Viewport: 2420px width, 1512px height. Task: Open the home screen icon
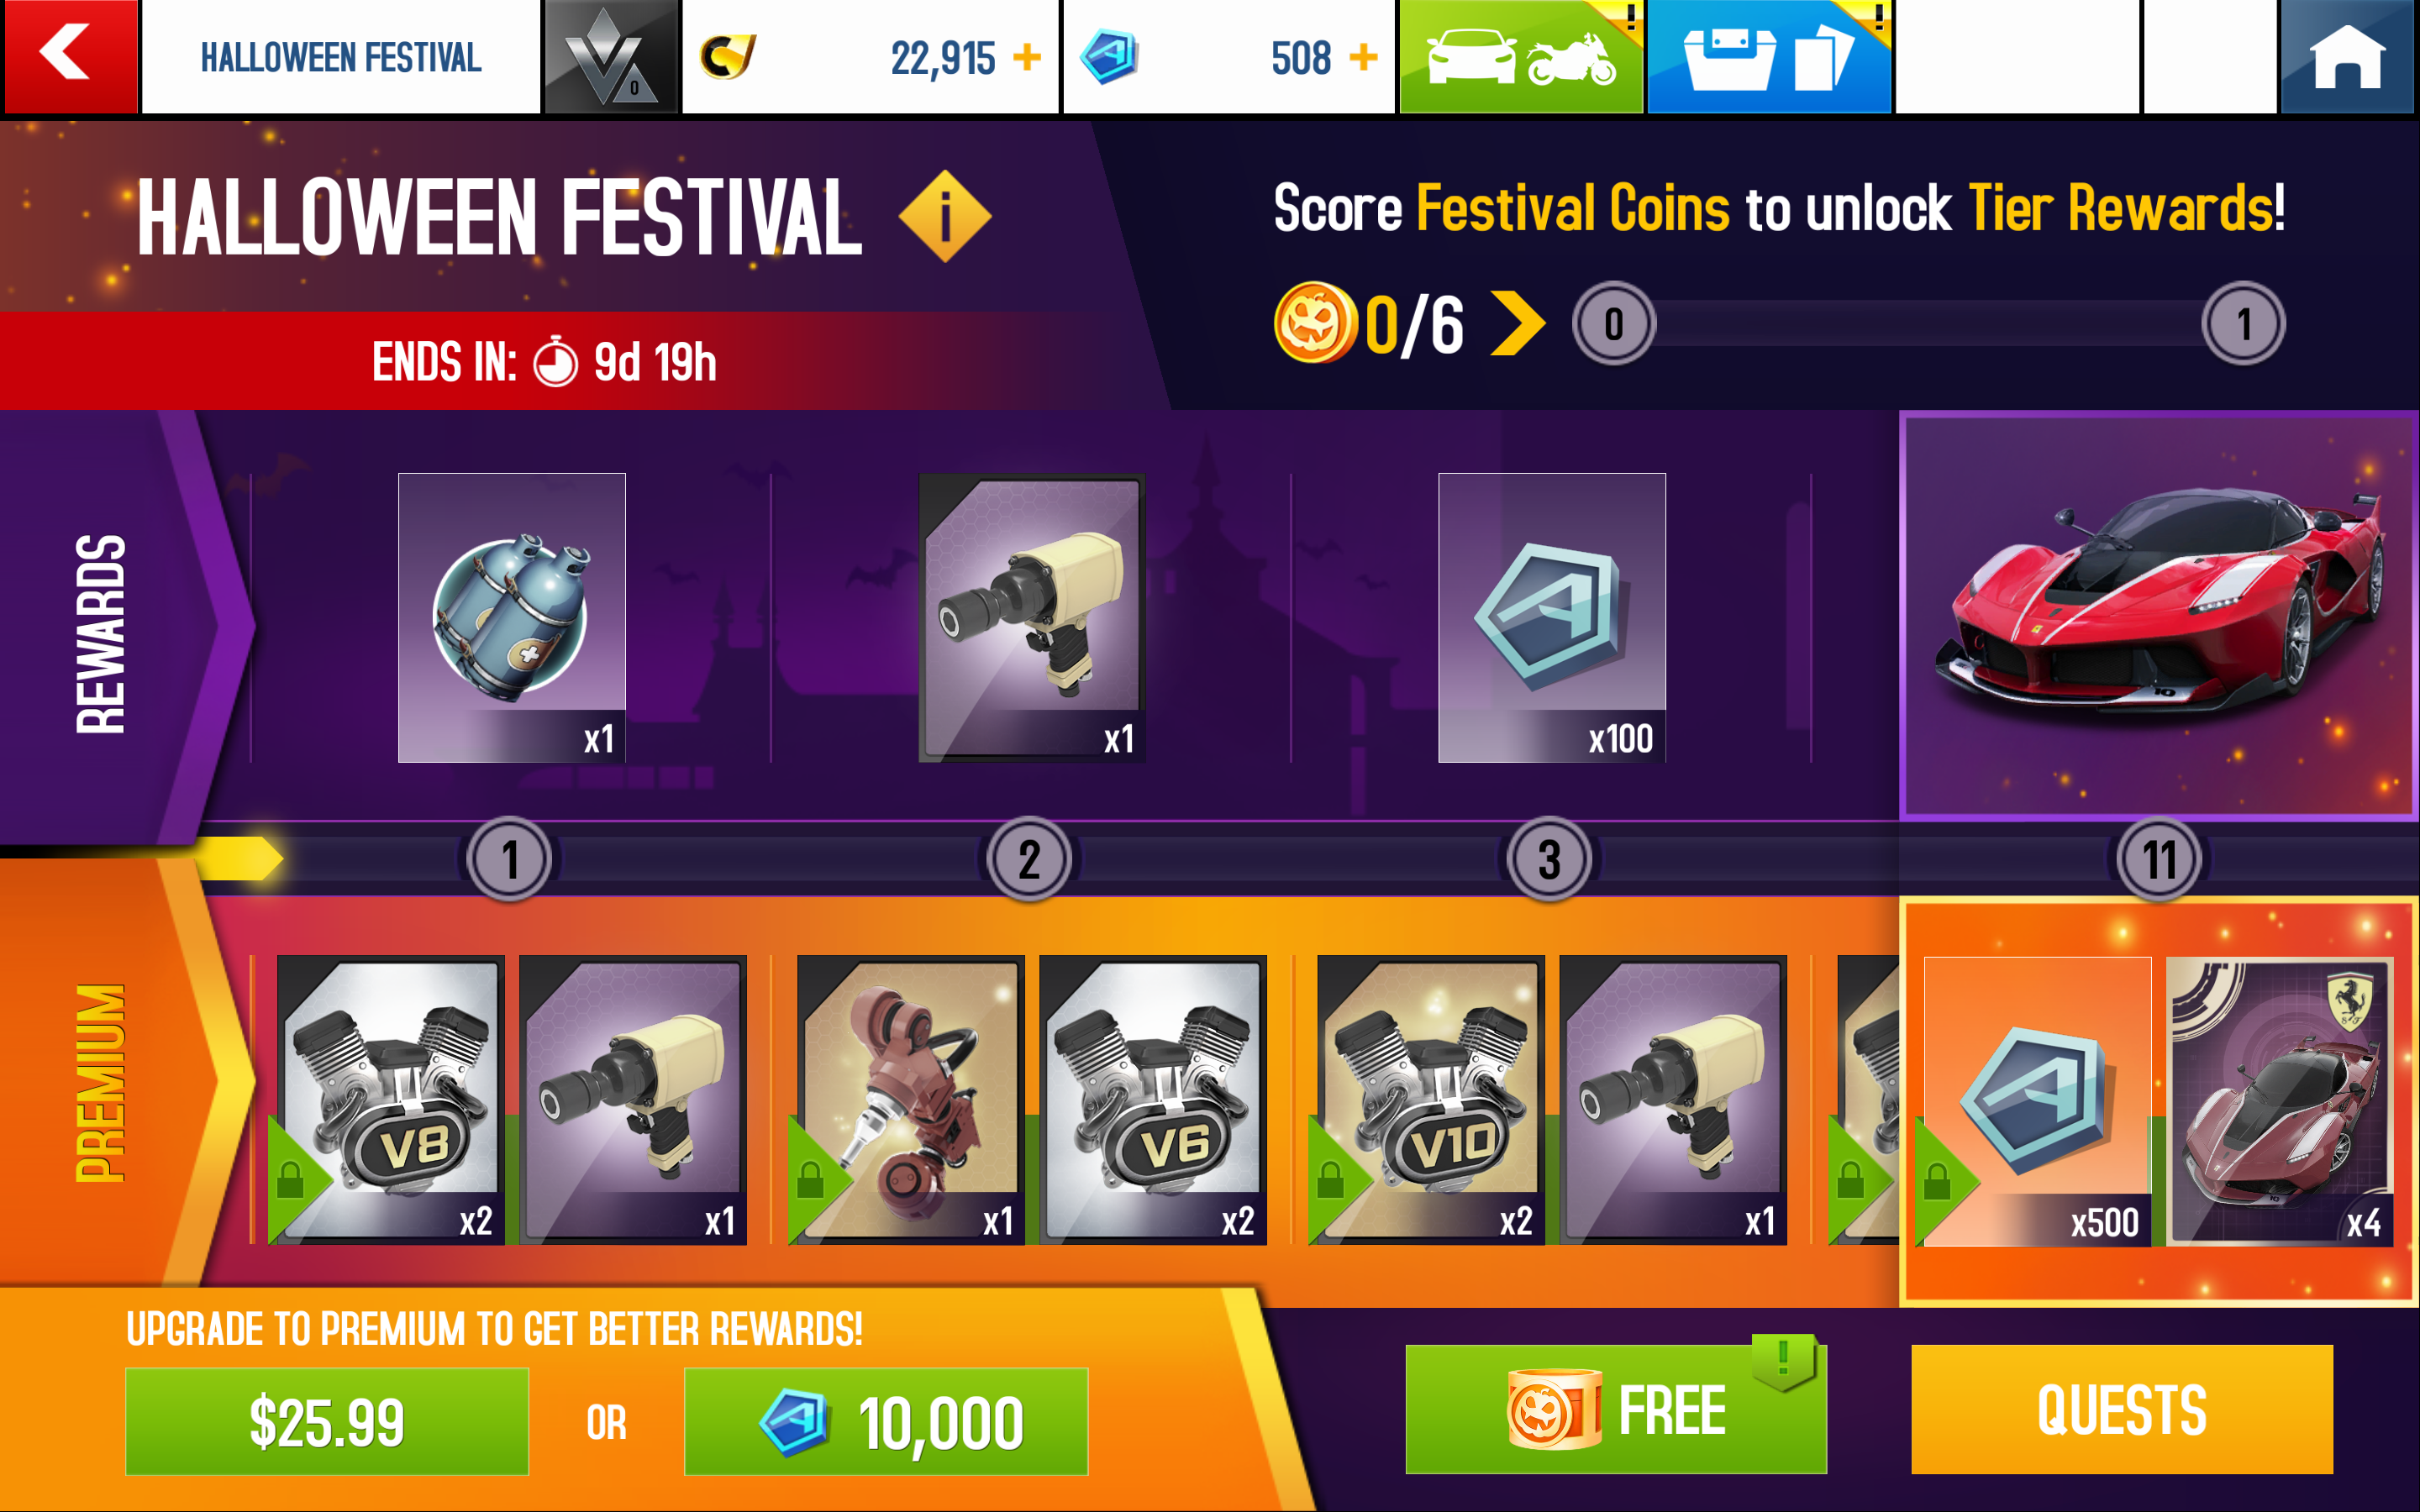2347,57
